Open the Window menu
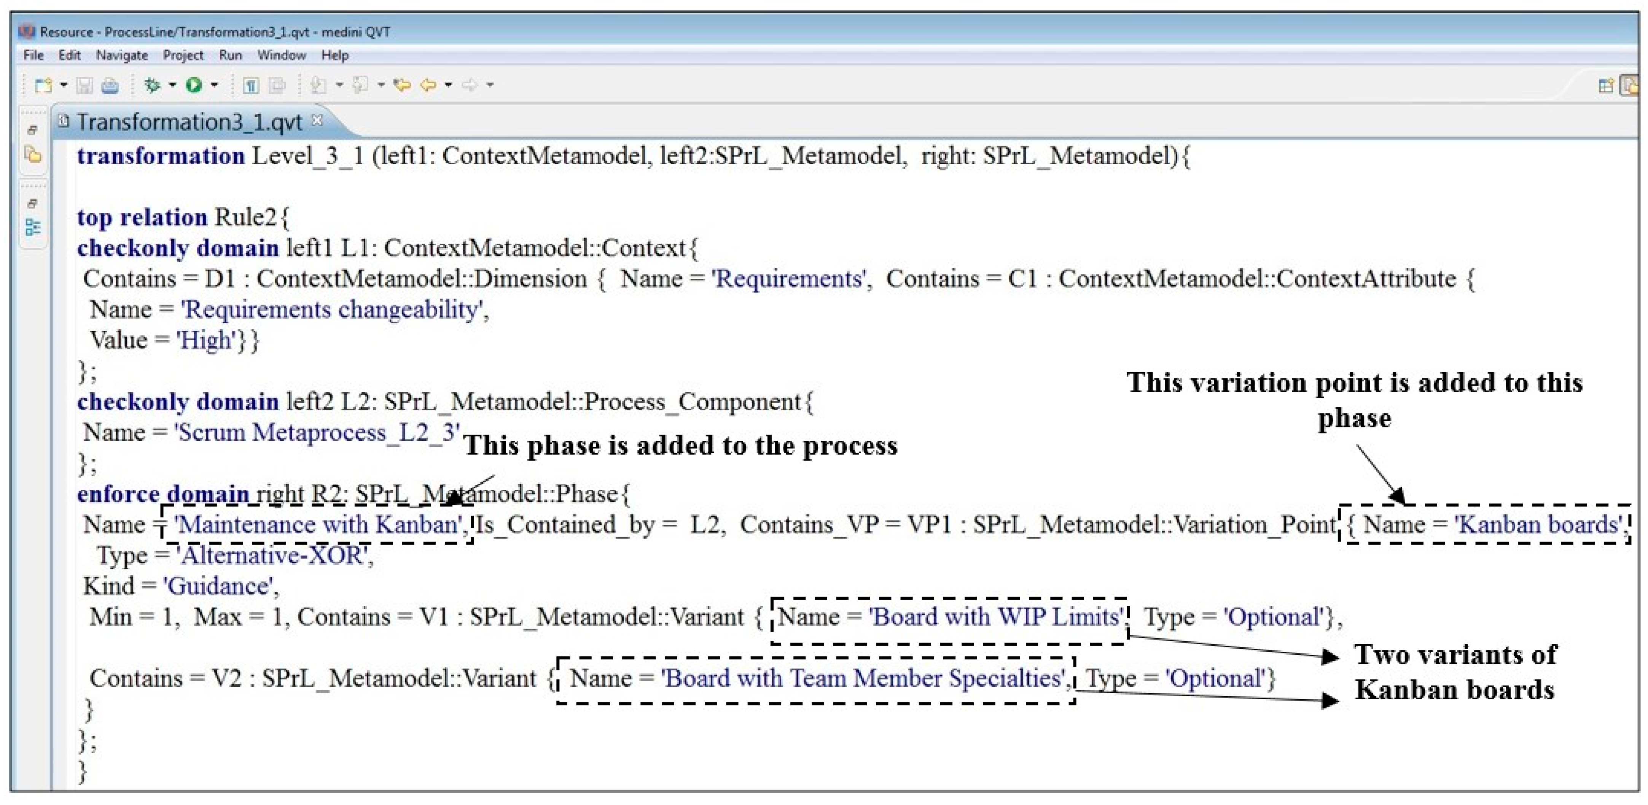Image resolution: width=1648 pixels, height=805 pixels. (282, 56)
